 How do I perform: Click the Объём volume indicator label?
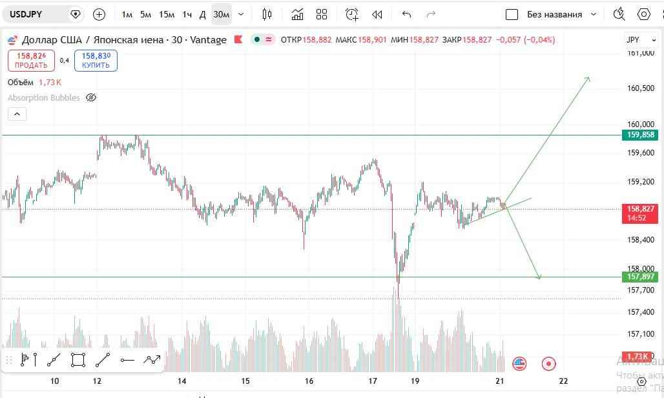pyautogui.click(x=20, y=83)
